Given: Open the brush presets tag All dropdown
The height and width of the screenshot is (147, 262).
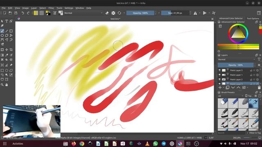Looking at the screenshot, I should [230, 96].
